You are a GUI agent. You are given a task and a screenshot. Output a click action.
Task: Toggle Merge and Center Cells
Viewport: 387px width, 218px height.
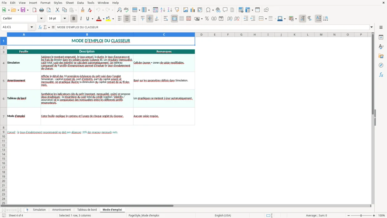point(174,19)
